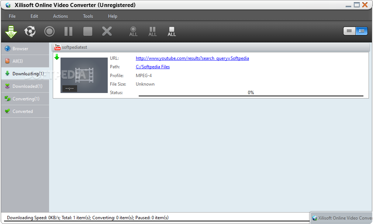Close the Xilisoft window
373x224 pixels.
click(x=365, y=5)
